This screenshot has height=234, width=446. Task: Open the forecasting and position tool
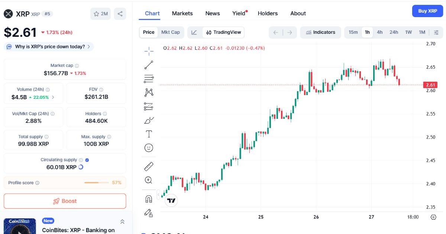point(149,107)
